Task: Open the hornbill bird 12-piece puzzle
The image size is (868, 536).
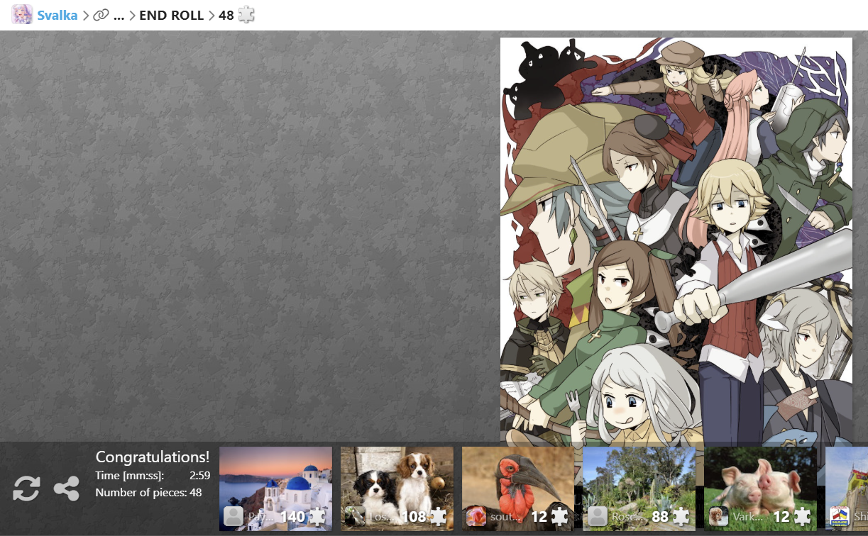Action: coord(518,488)
